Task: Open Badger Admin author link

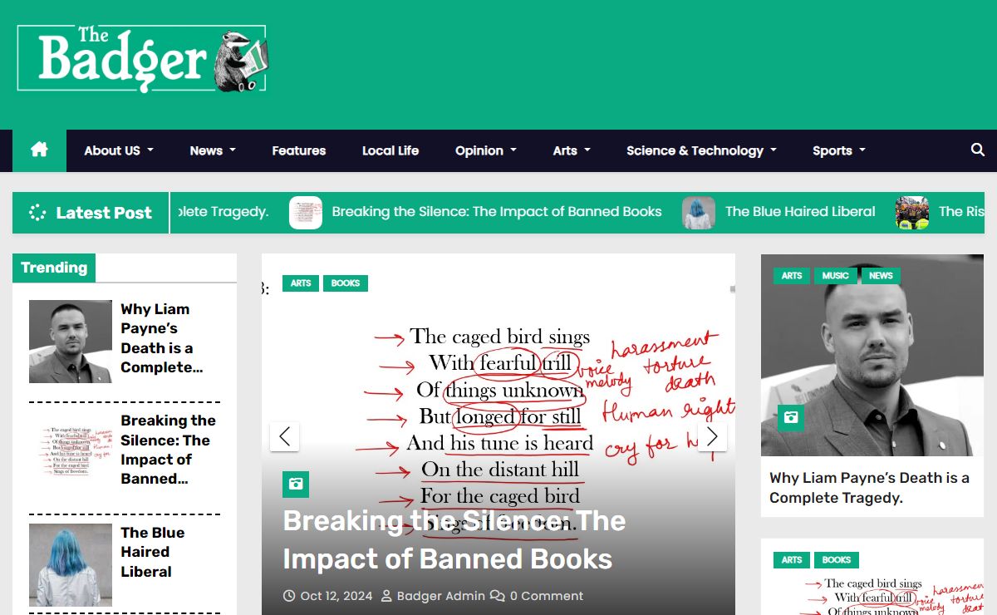Action: click(x=440, y=596)
